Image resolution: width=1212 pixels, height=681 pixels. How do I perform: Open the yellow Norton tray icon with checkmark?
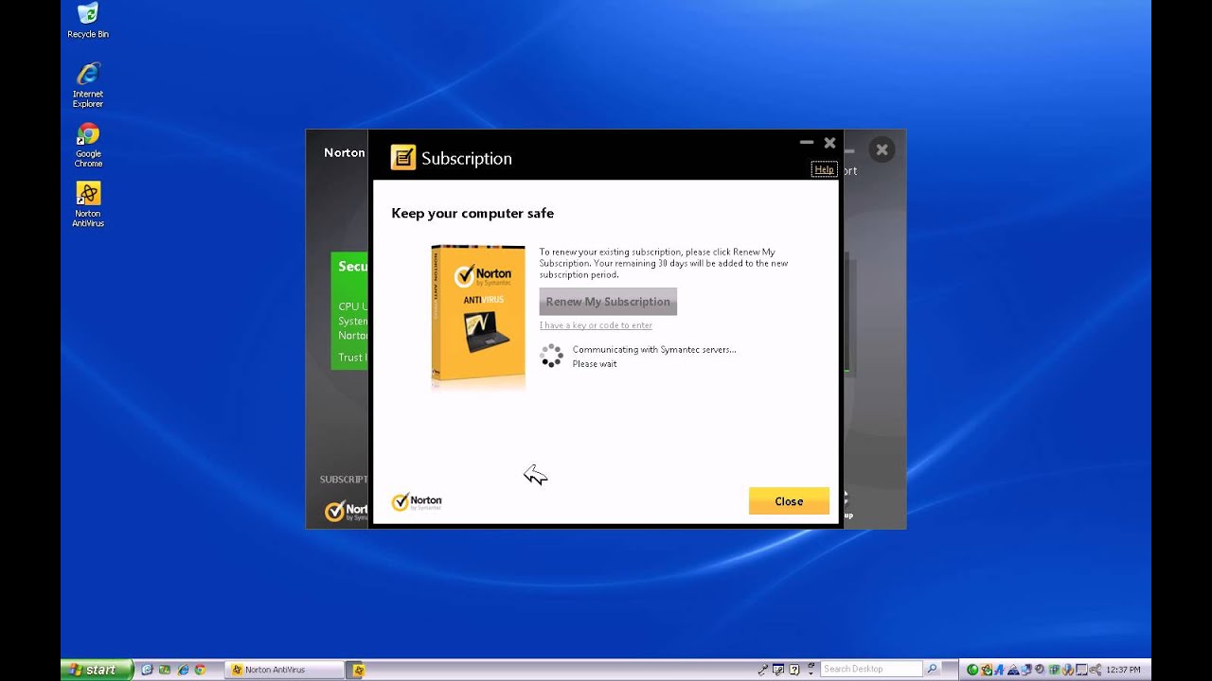[x=986, y=670]
